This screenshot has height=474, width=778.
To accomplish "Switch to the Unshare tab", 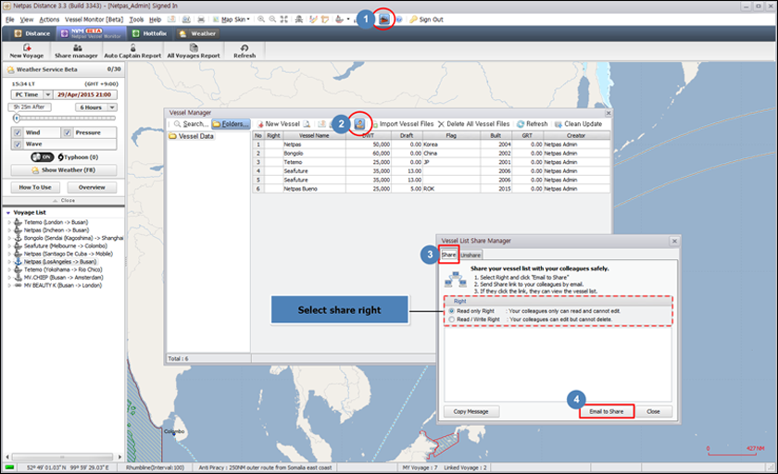I will [x=471, y=256].
